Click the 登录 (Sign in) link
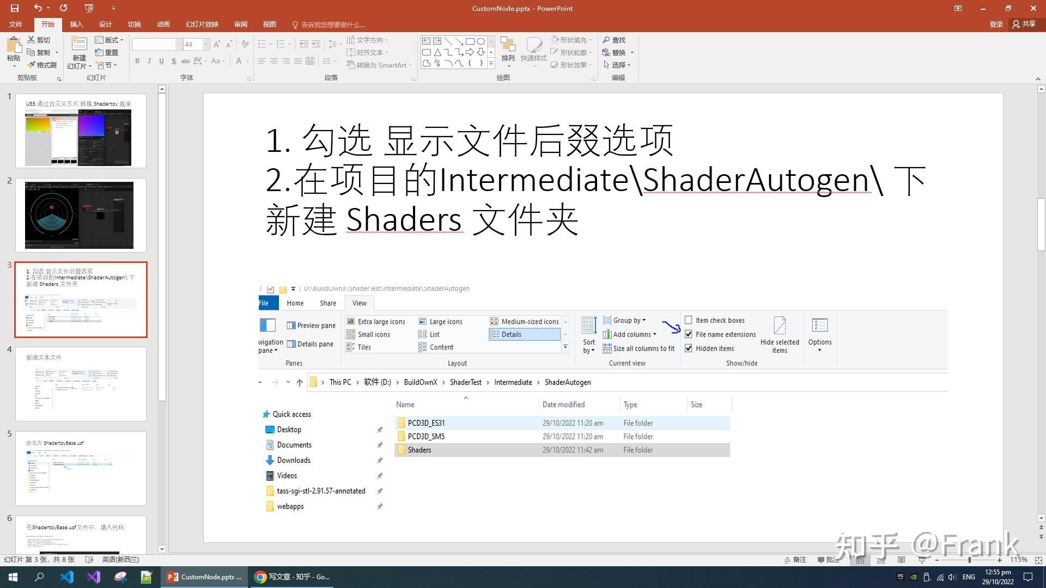 (996, 24)
